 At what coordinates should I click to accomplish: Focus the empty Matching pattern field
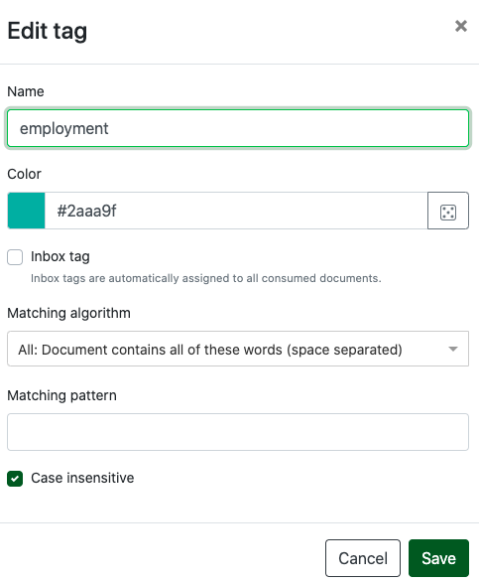(x=238, y=432)
